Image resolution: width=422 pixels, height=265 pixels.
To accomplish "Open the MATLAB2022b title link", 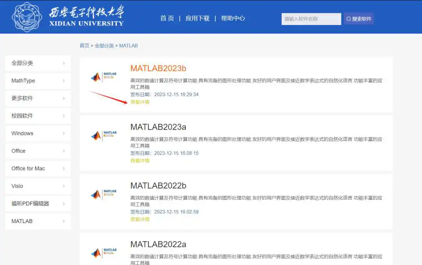I will click(x=158, y=185).
